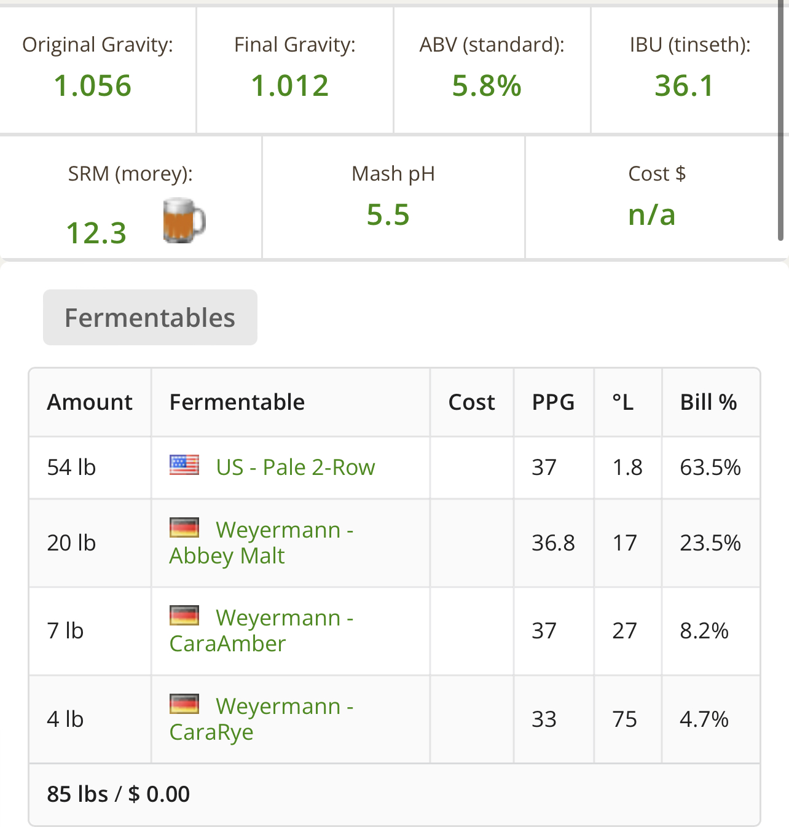Viewport: 789px width, 827px height.
Task: Click the SRM (morey) value 12.3
Action: click(x=96, y=233)
